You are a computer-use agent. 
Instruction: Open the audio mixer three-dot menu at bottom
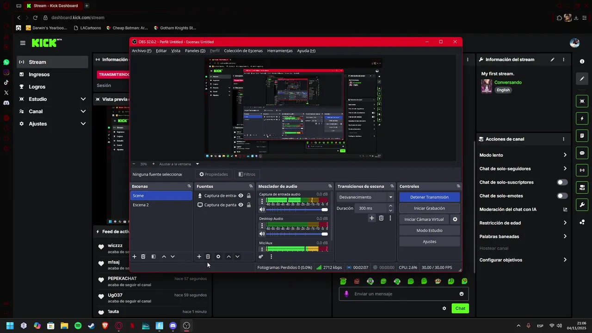(271, 257)
